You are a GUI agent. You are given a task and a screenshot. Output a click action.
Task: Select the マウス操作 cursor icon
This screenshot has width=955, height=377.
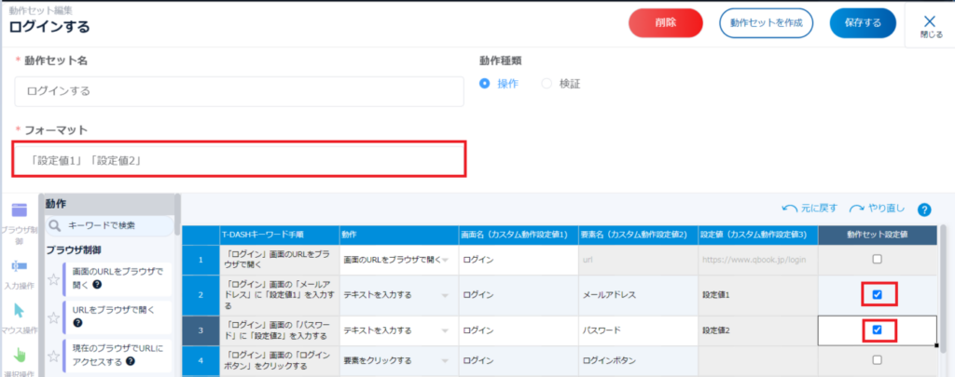18,312
